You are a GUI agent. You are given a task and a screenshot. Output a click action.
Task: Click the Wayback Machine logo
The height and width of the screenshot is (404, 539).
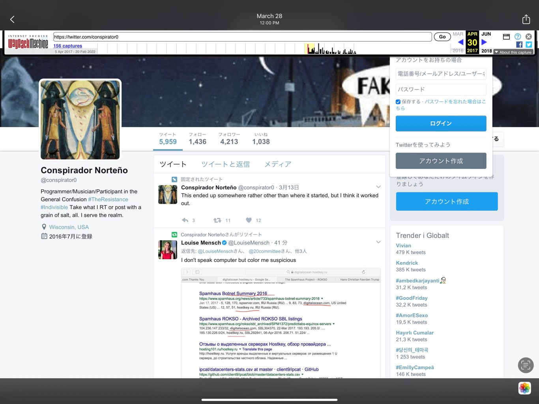(28, 42)
